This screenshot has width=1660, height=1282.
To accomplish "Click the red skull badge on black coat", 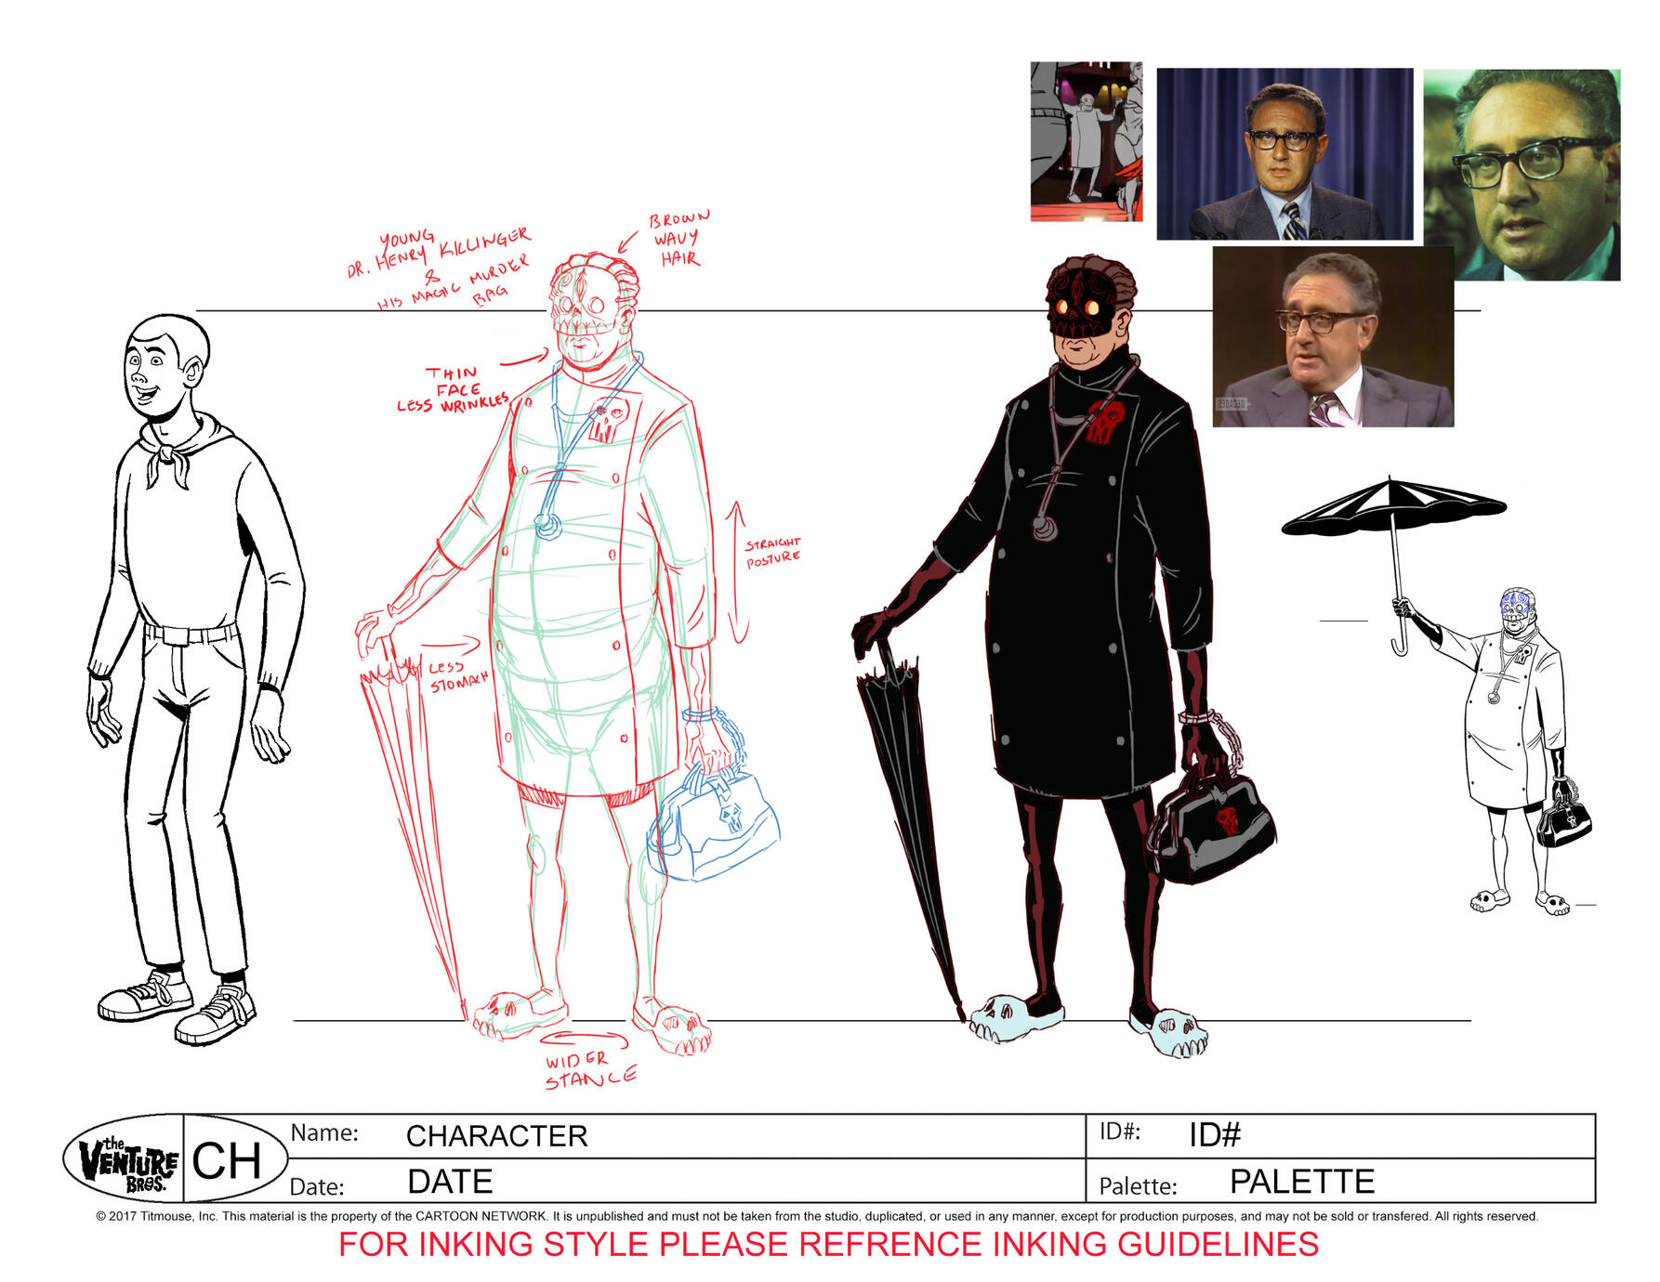I will (x=1103, y=421).
